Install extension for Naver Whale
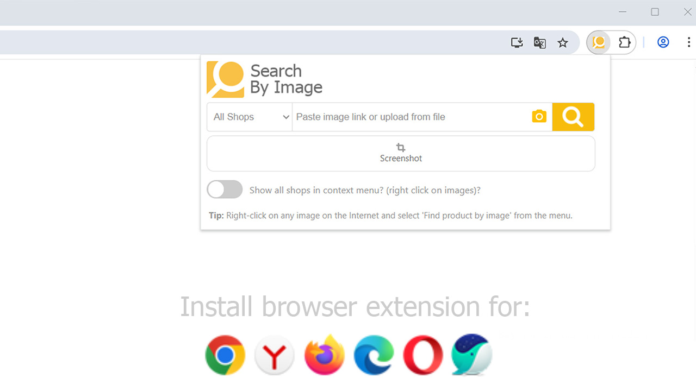This screenshot has width=696, height=391. (471, 355)
